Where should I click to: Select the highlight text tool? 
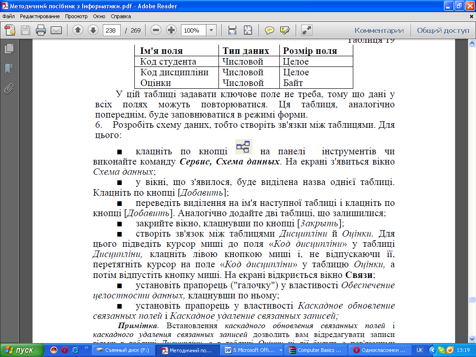tap(285, 30)
